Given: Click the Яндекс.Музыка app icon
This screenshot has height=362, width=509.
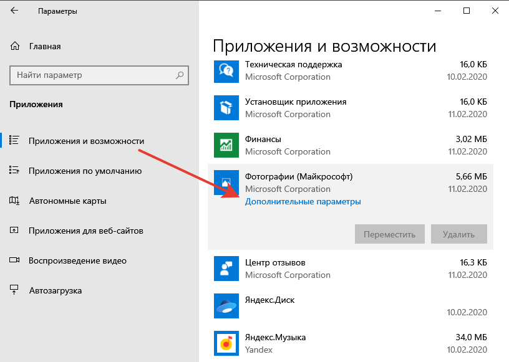Looking at the screenshot, I should click(x=226, y=343).
